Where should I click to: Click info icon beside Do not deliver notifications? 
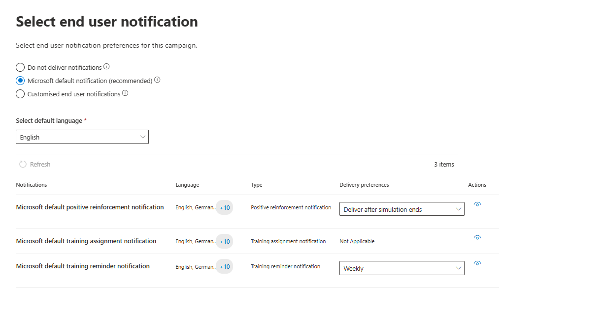click(106, 67)
